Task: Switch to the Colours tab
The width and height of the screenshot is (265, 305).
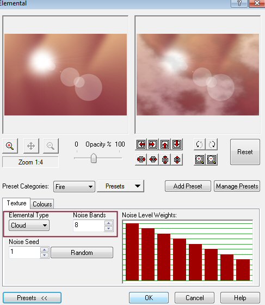Action: pyautogui.click(x=42, y=204)
